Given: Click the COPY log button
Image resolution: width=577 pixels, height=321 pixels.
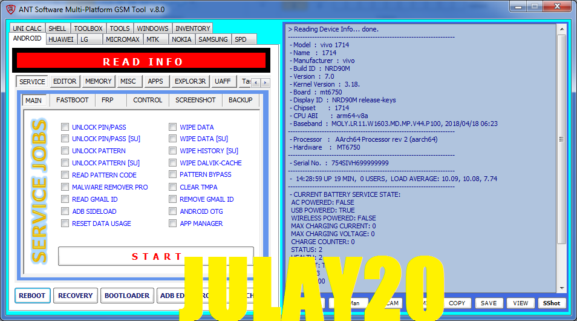Looking at the screenshot, I should click(457, 303).
